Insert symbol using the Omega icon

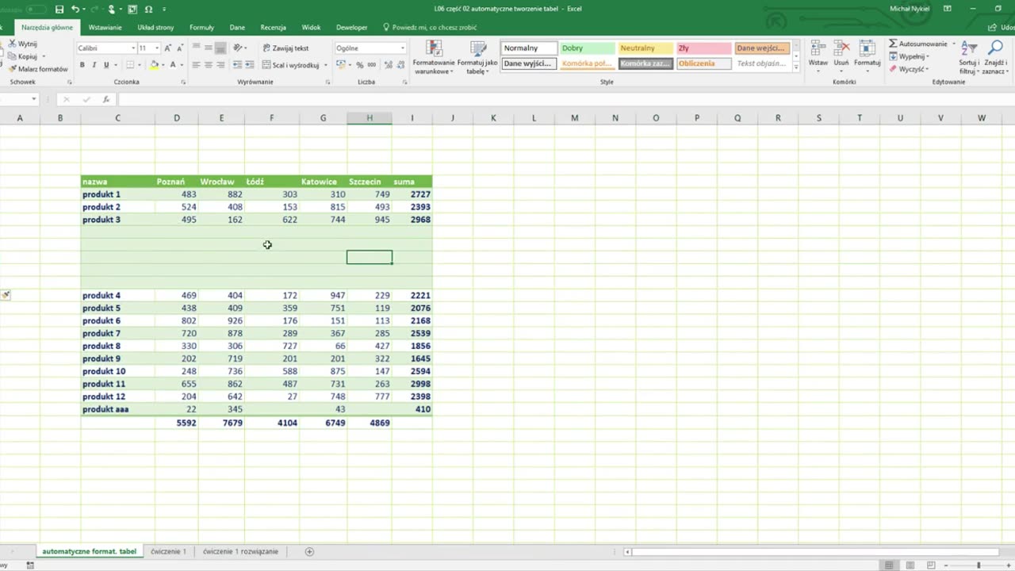(148, 9)
